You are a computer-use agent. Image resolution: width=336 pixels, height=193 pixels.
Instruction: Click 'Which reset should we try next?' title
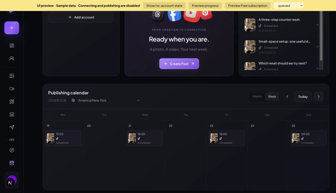click(283, 63)
